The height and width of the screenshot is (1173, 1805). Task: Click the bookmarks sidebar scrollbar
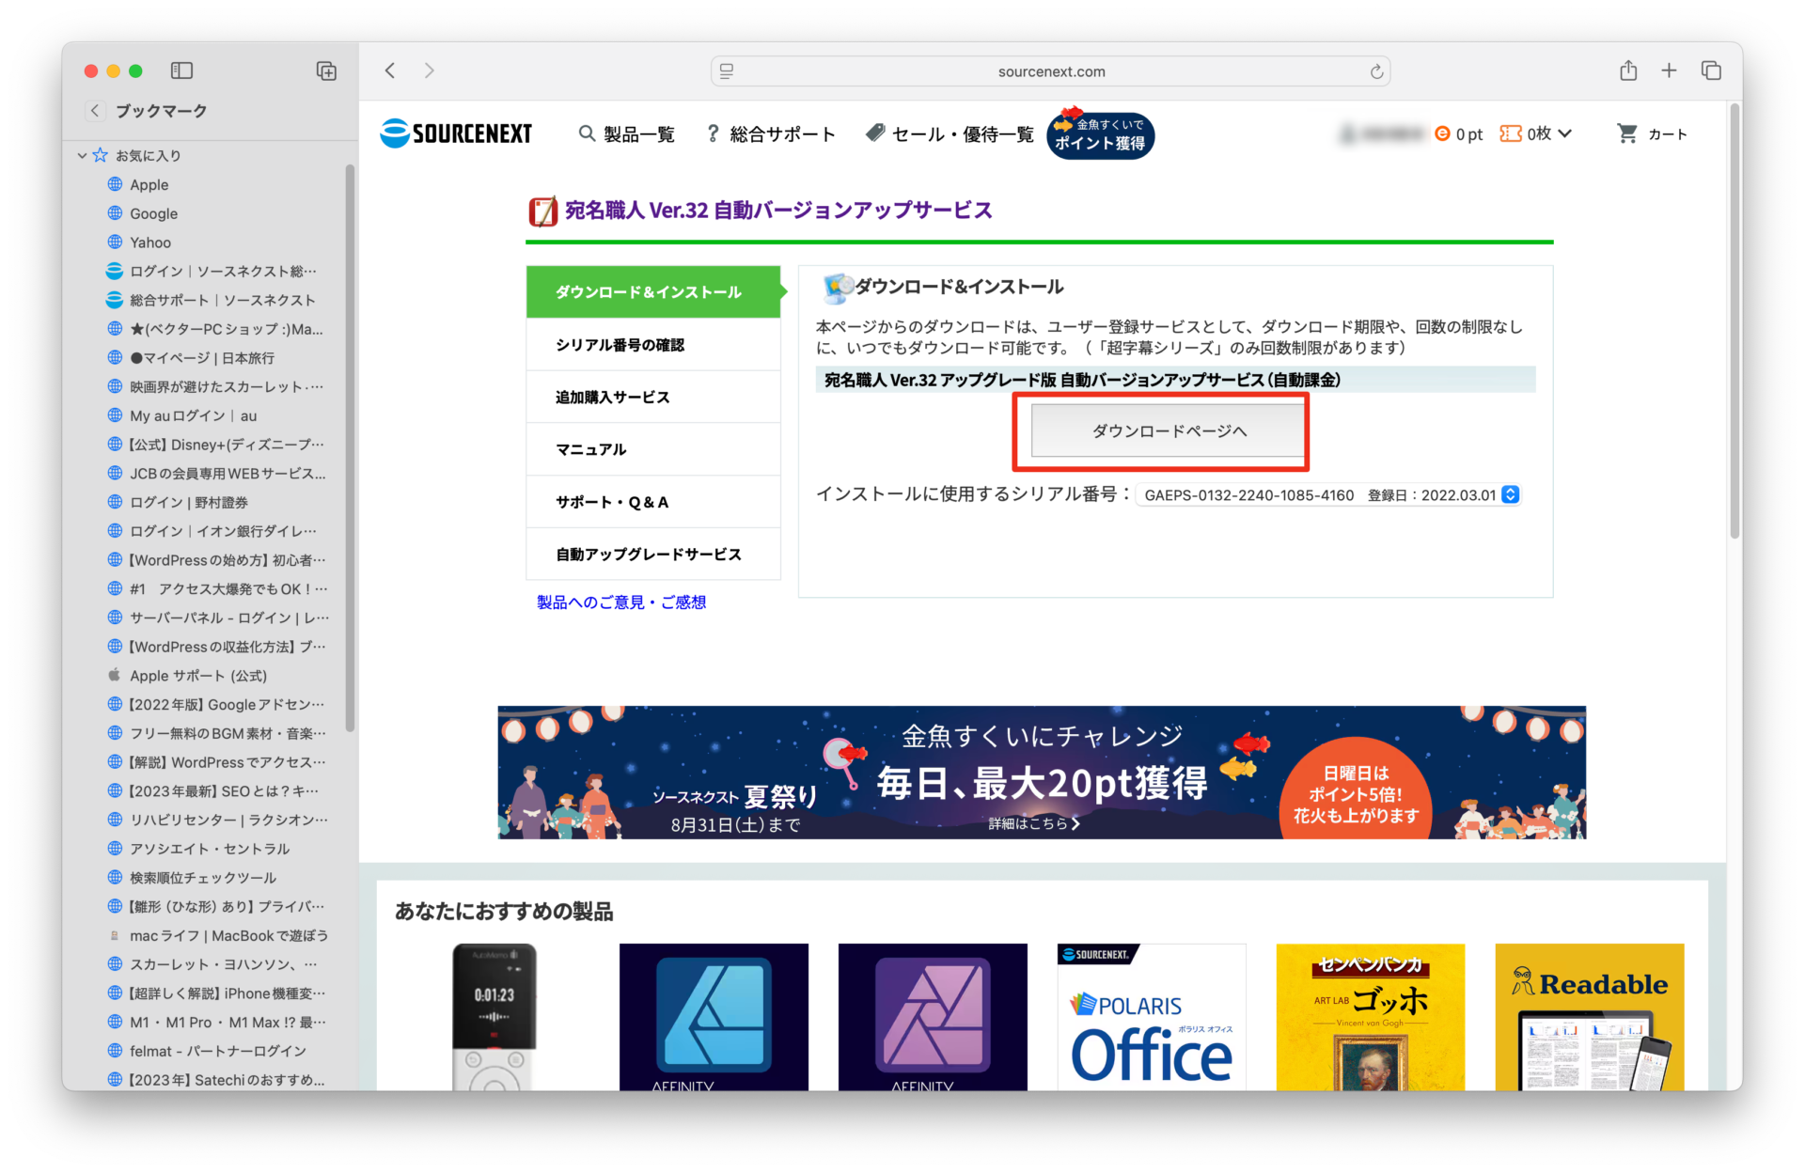tap(350, 447)
